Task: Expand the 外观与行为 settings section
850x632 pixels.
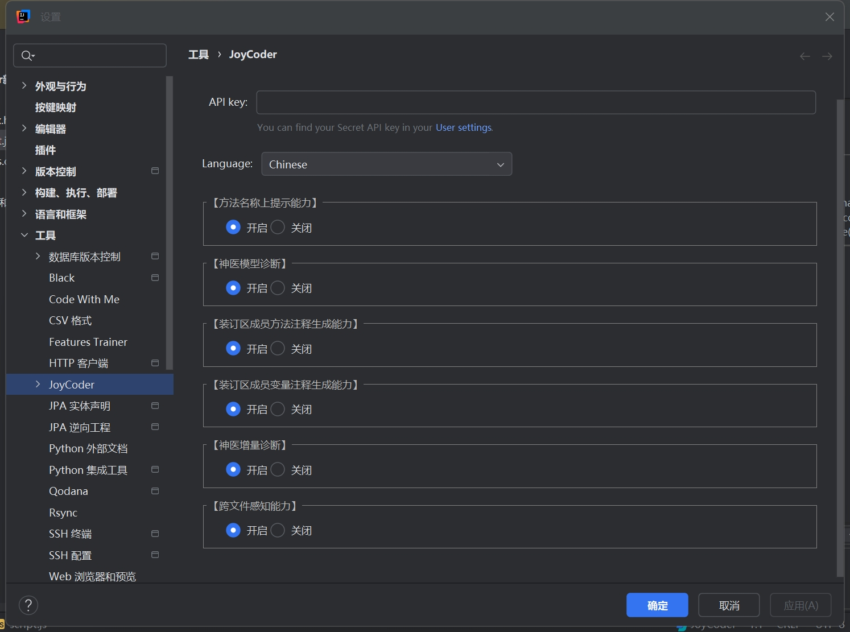Action: tap(24, 86)
